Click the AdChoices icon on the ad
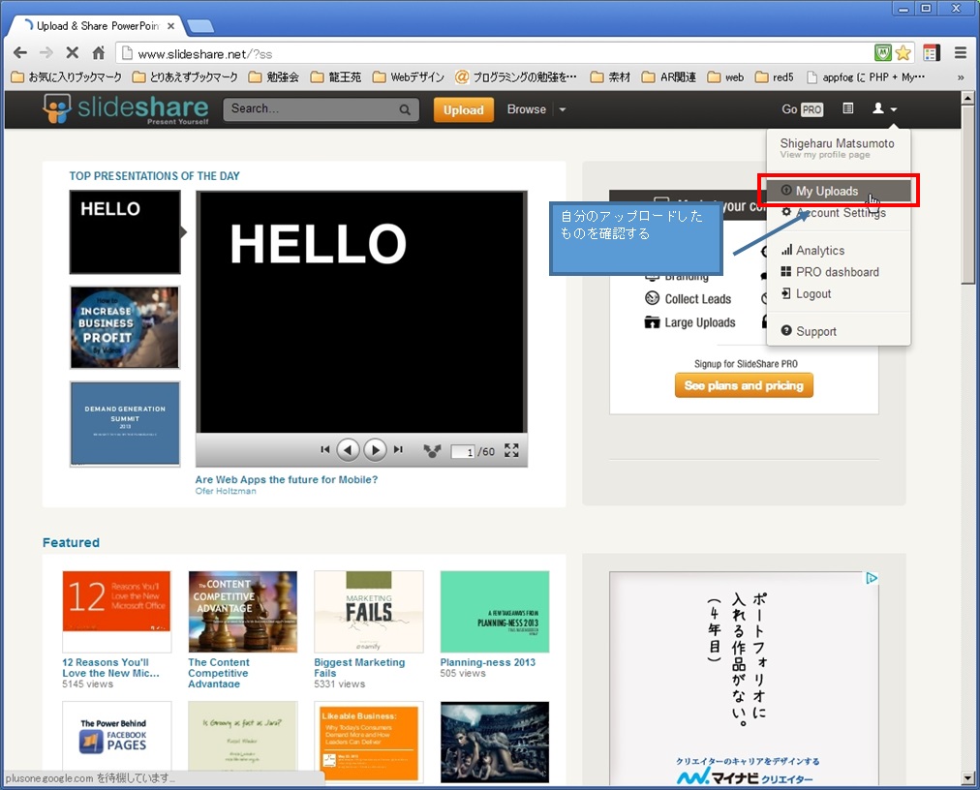 (x=872, y=578)
